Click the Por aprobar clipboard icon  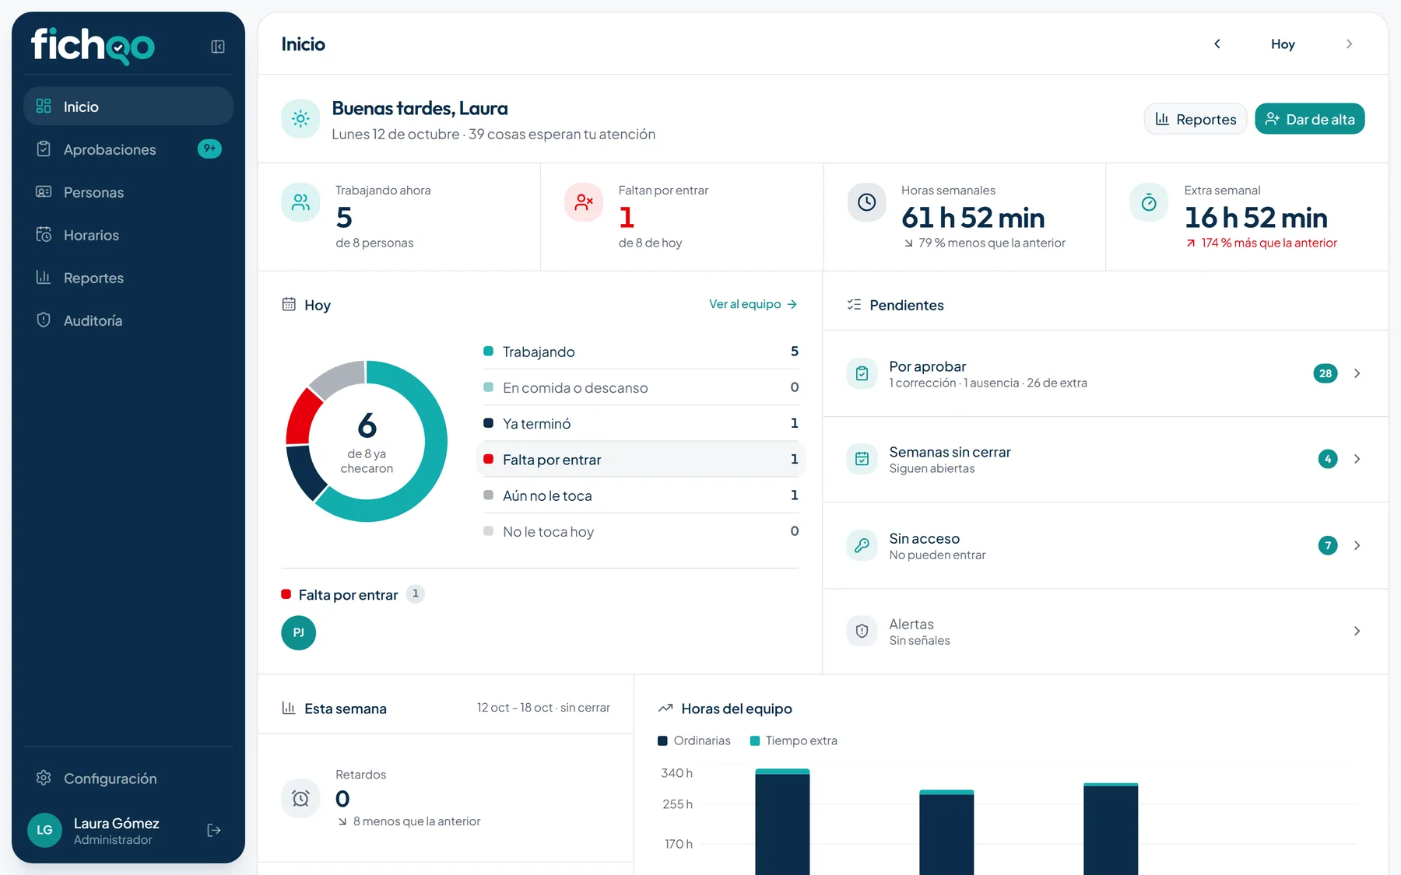862,373
